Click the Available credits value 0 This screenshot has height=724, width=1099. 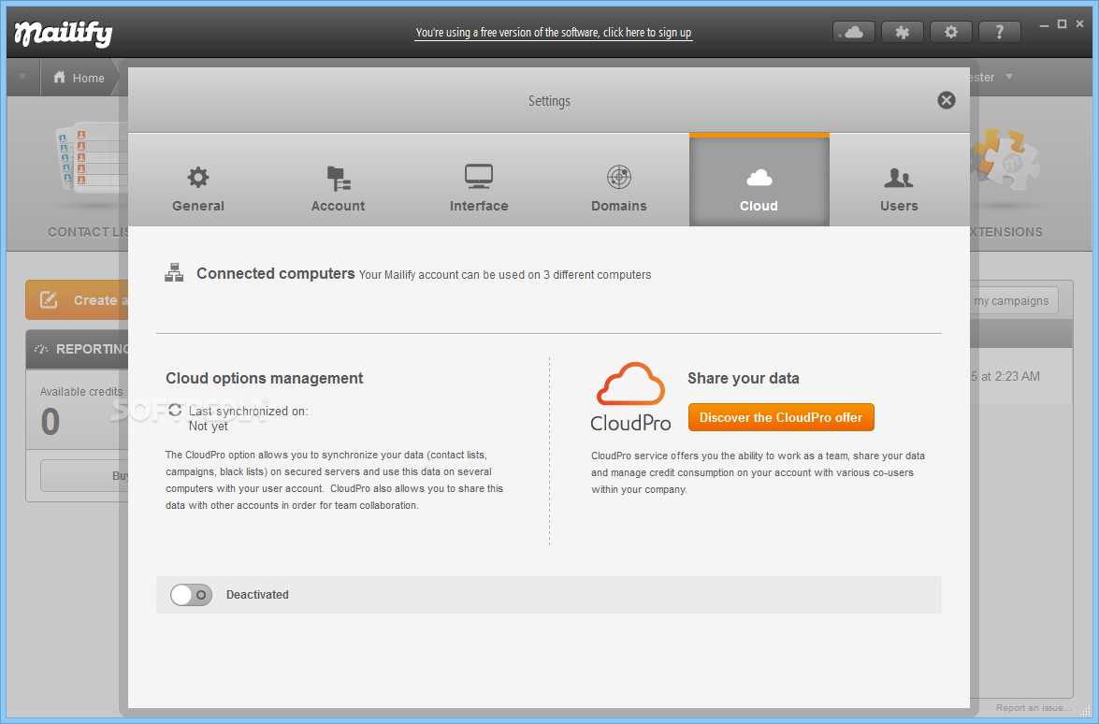point(50,422)
